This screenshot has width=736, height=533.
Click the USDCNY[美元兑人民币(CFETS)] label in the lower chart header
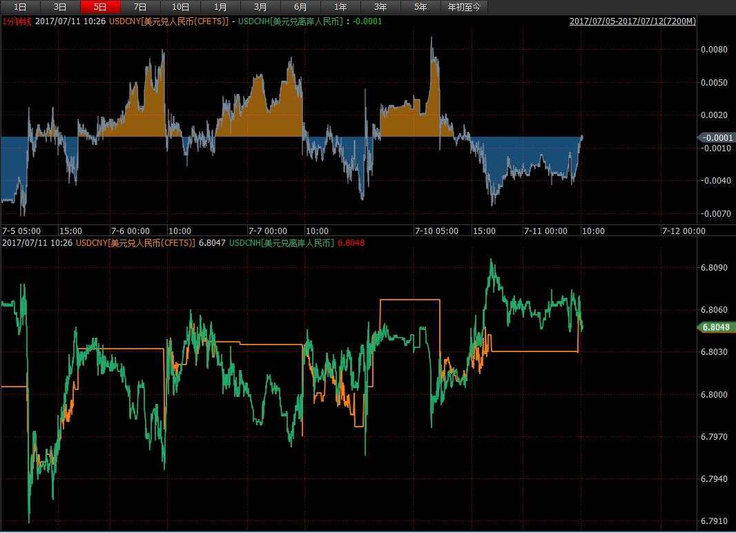click(135, 242)
